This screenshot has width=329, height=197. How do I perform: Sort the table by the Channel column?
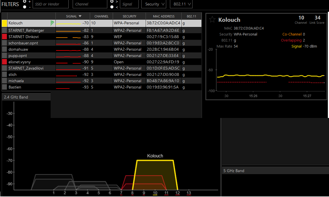101,16
